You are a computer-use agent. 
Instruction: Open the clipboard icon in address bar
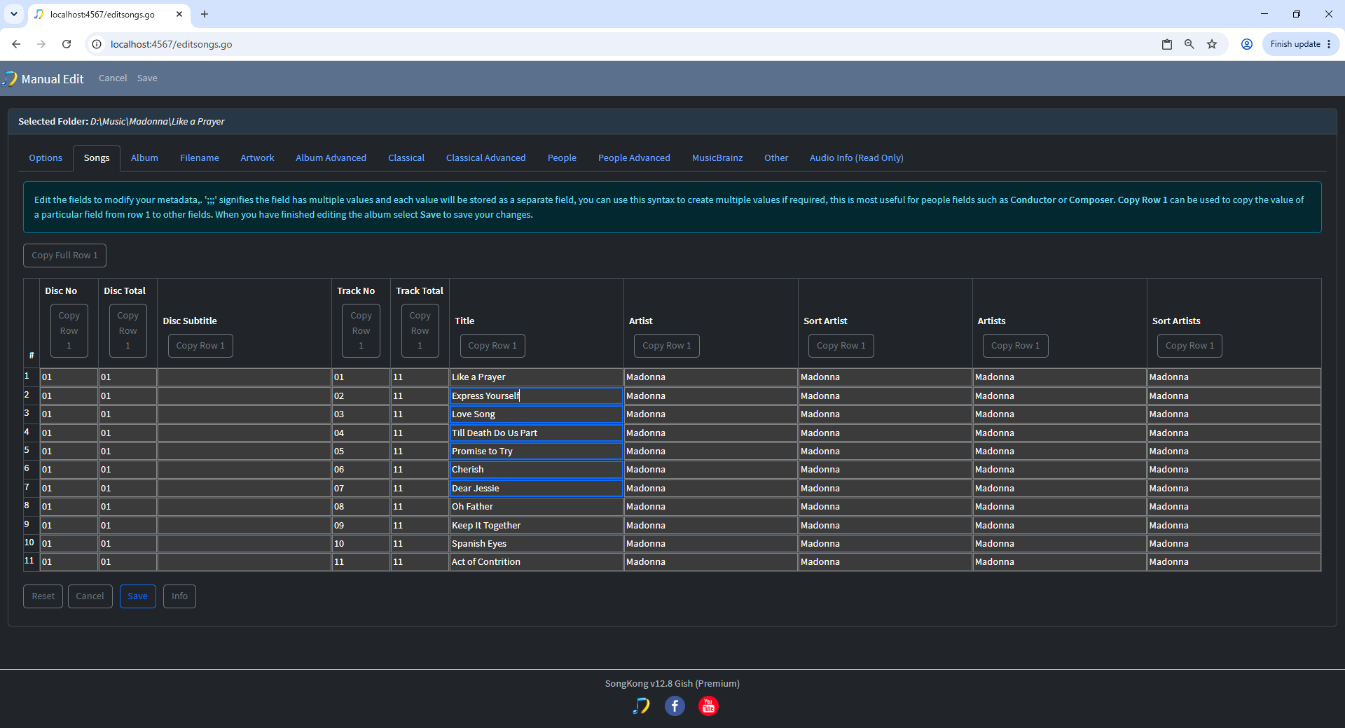tap(1167, 44)
